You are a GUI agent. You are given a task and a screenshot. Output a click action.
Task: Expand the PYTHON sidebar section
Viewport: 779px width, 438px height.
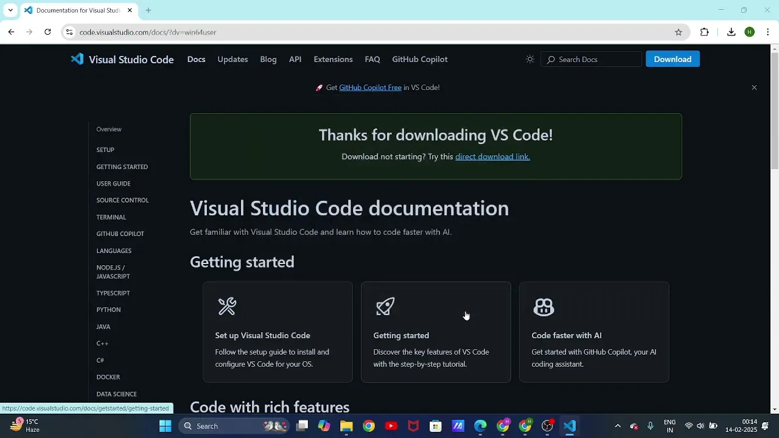108,310
